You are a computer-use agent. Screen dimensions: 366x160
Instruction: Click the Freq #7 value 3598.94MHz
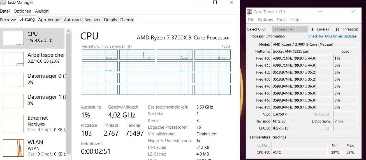pos(302,107)
